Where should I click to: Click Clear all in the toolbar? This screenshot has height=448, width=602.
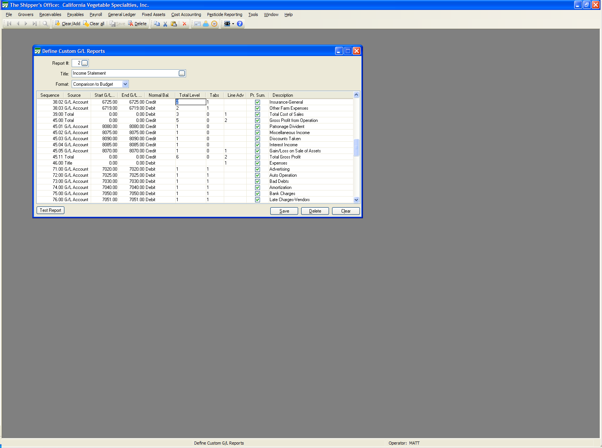(x=94, y=24)
